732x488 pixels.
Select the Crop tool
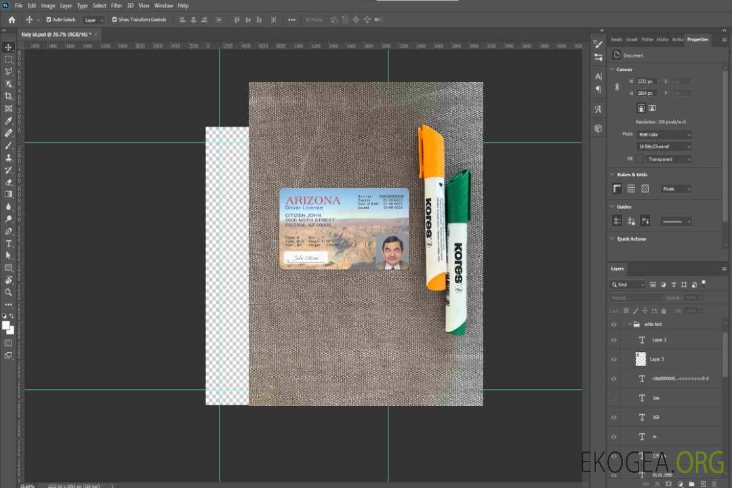click(9, 96)
